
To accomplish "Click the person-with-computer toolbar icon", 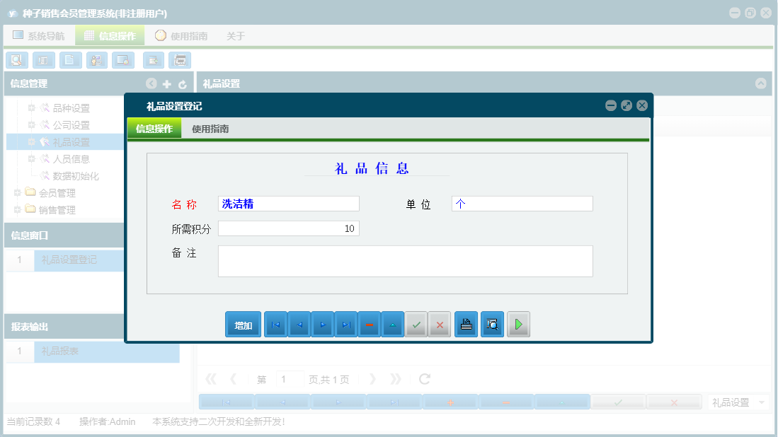I will pyautogui.click(x=97, y=60).
